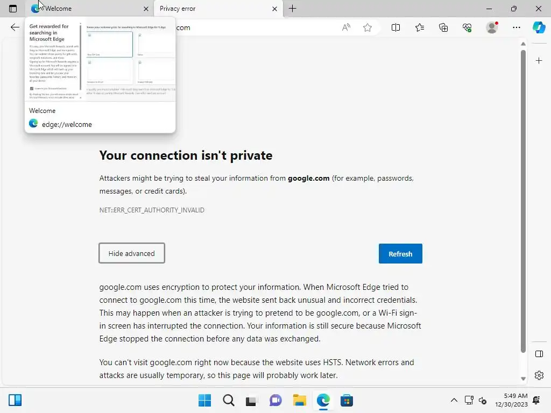Click the page's vertical scrollbar thumb
551x413 pixels.
[523, 201]
